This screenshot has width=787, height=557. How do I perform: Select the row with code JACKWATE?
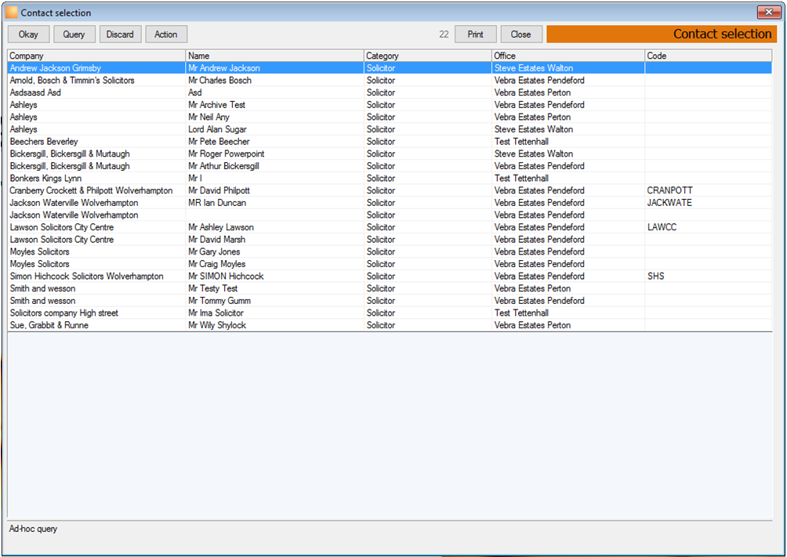[390, 203]
